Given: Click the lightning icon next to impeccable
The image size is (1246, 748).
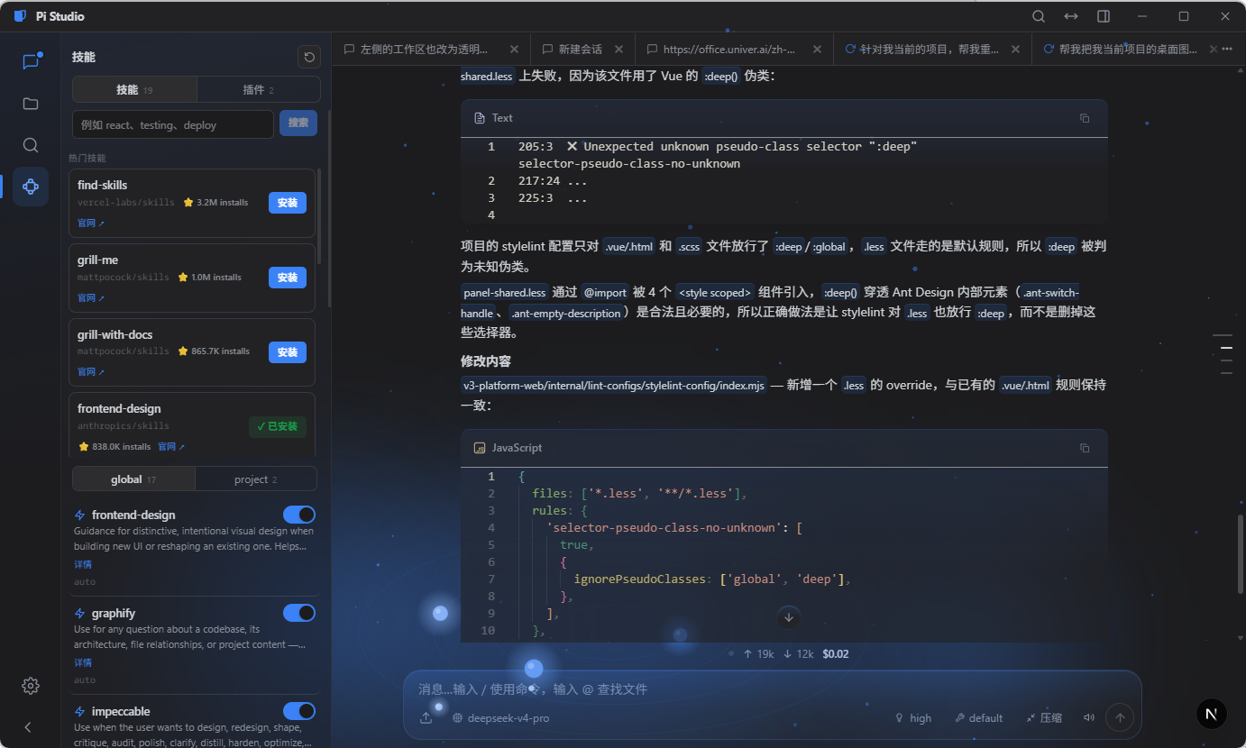Looking at the screenshot, I should [x=80, y=712].
